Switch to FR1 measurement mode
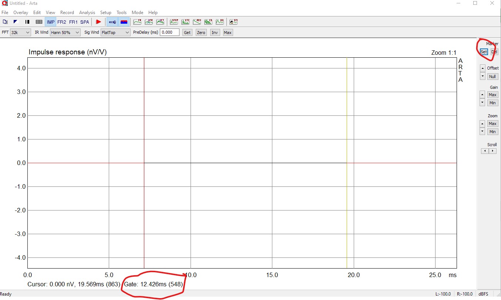 [73, 22]
